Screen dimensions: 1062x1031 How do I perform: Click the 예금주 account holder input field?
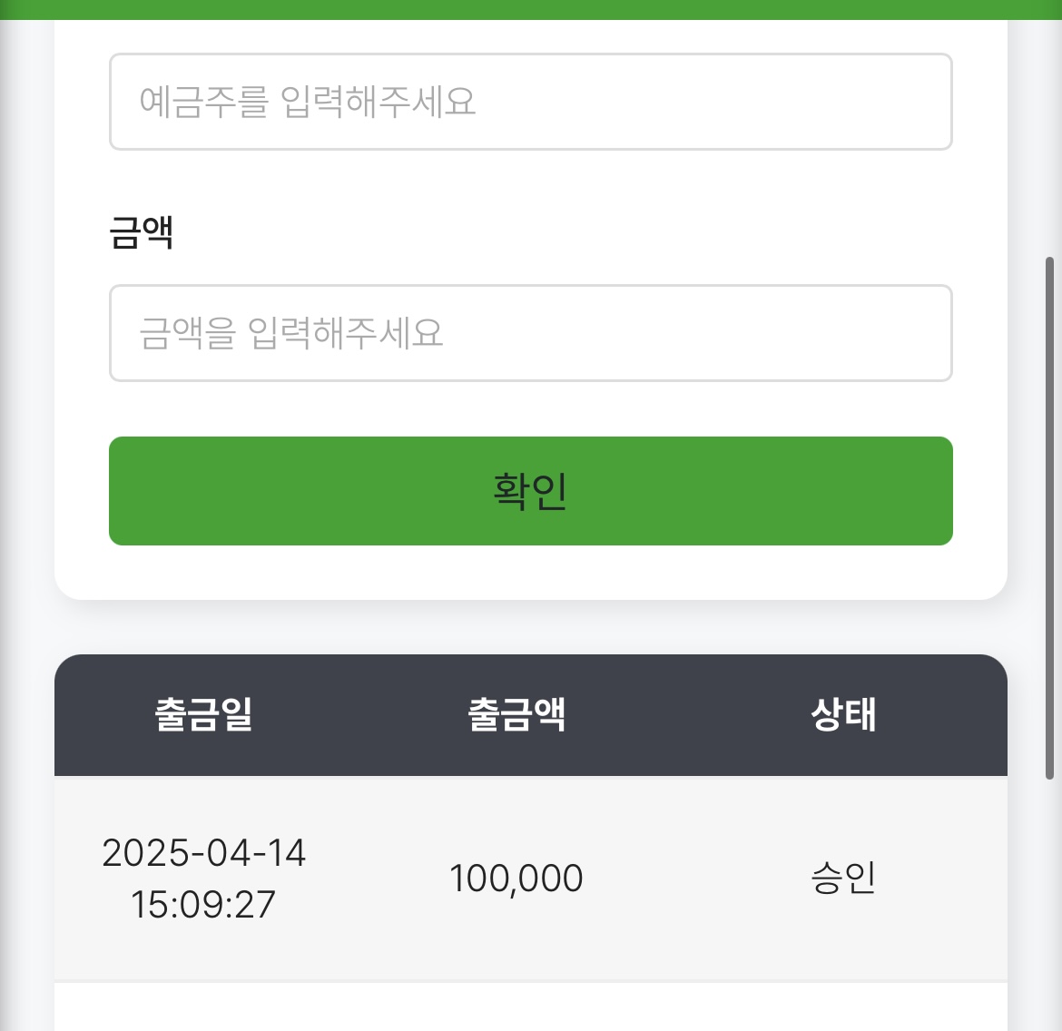tap(530, 102)
